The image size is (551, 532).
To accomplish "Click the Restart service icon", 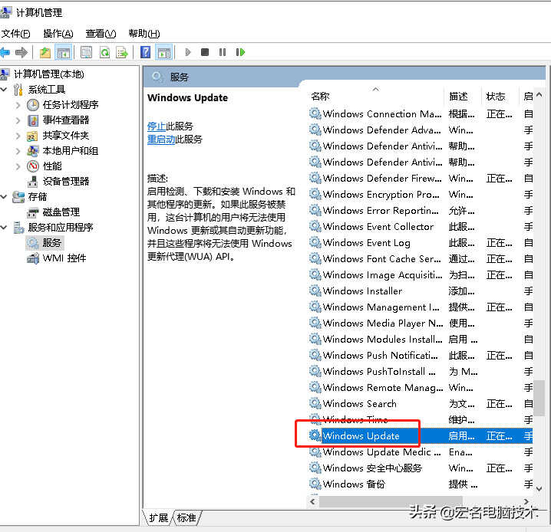I will click(240, 52).
